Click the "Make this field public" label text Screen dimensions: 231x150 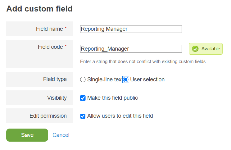click(112, 98)
